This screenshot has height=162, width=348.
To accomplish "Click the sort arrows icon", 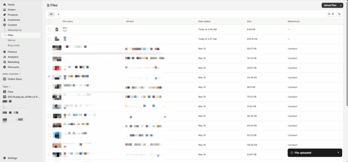I will (x=339, y=14).
